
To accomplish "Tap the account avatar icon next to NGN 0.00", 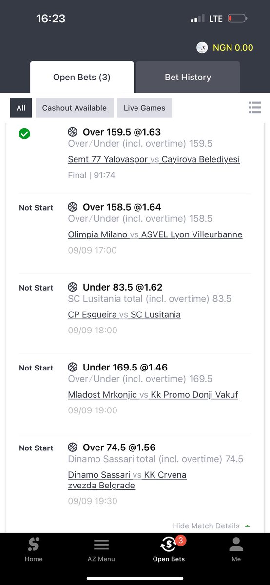I will (202, 47).
